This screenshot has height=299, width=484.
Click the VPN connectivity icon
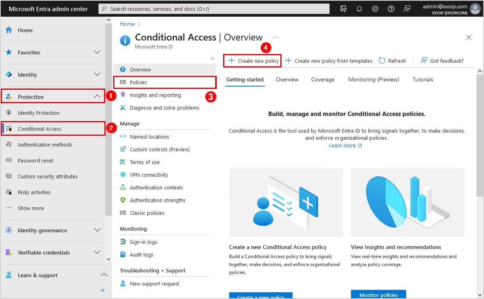[123, 175]
